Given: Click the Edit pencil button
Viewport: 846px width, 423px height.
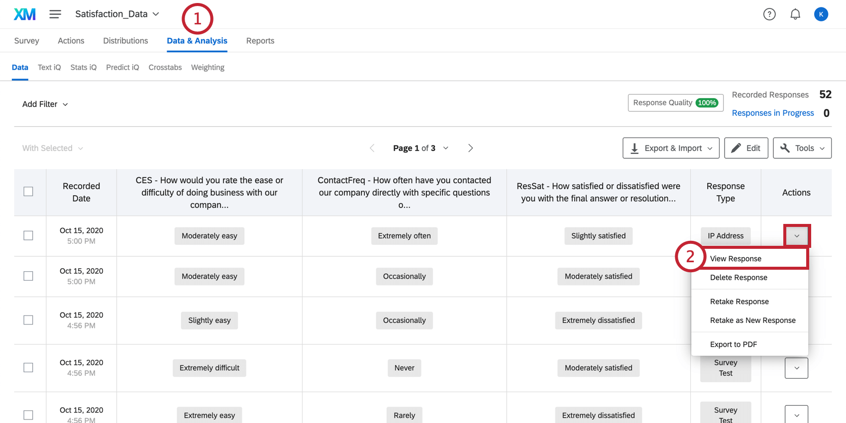Looking at the screenshot, I should pyautogui.click(x=746, y=148).
